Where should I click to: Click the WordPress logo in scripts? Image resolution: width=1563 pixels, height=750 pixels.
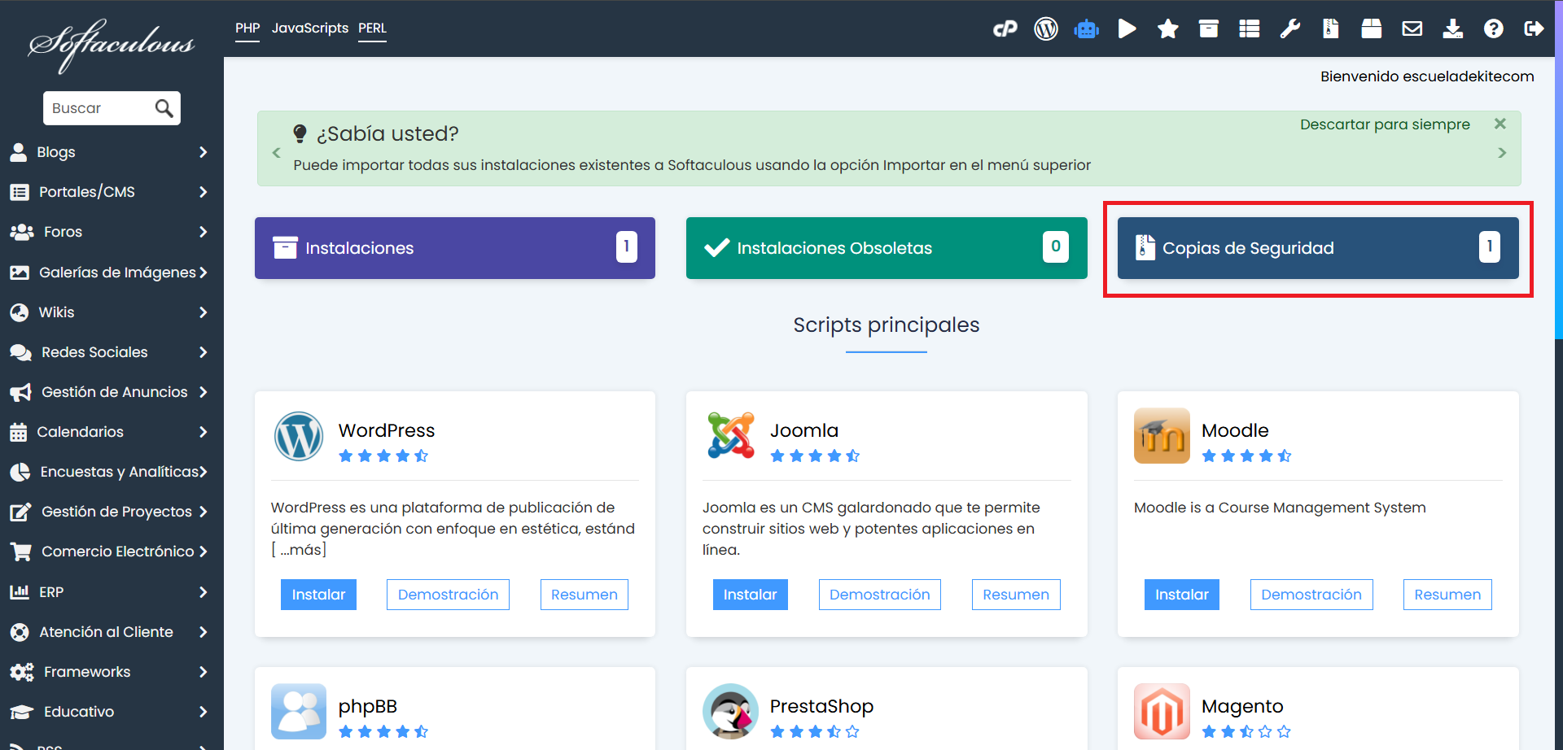[299, 436]
